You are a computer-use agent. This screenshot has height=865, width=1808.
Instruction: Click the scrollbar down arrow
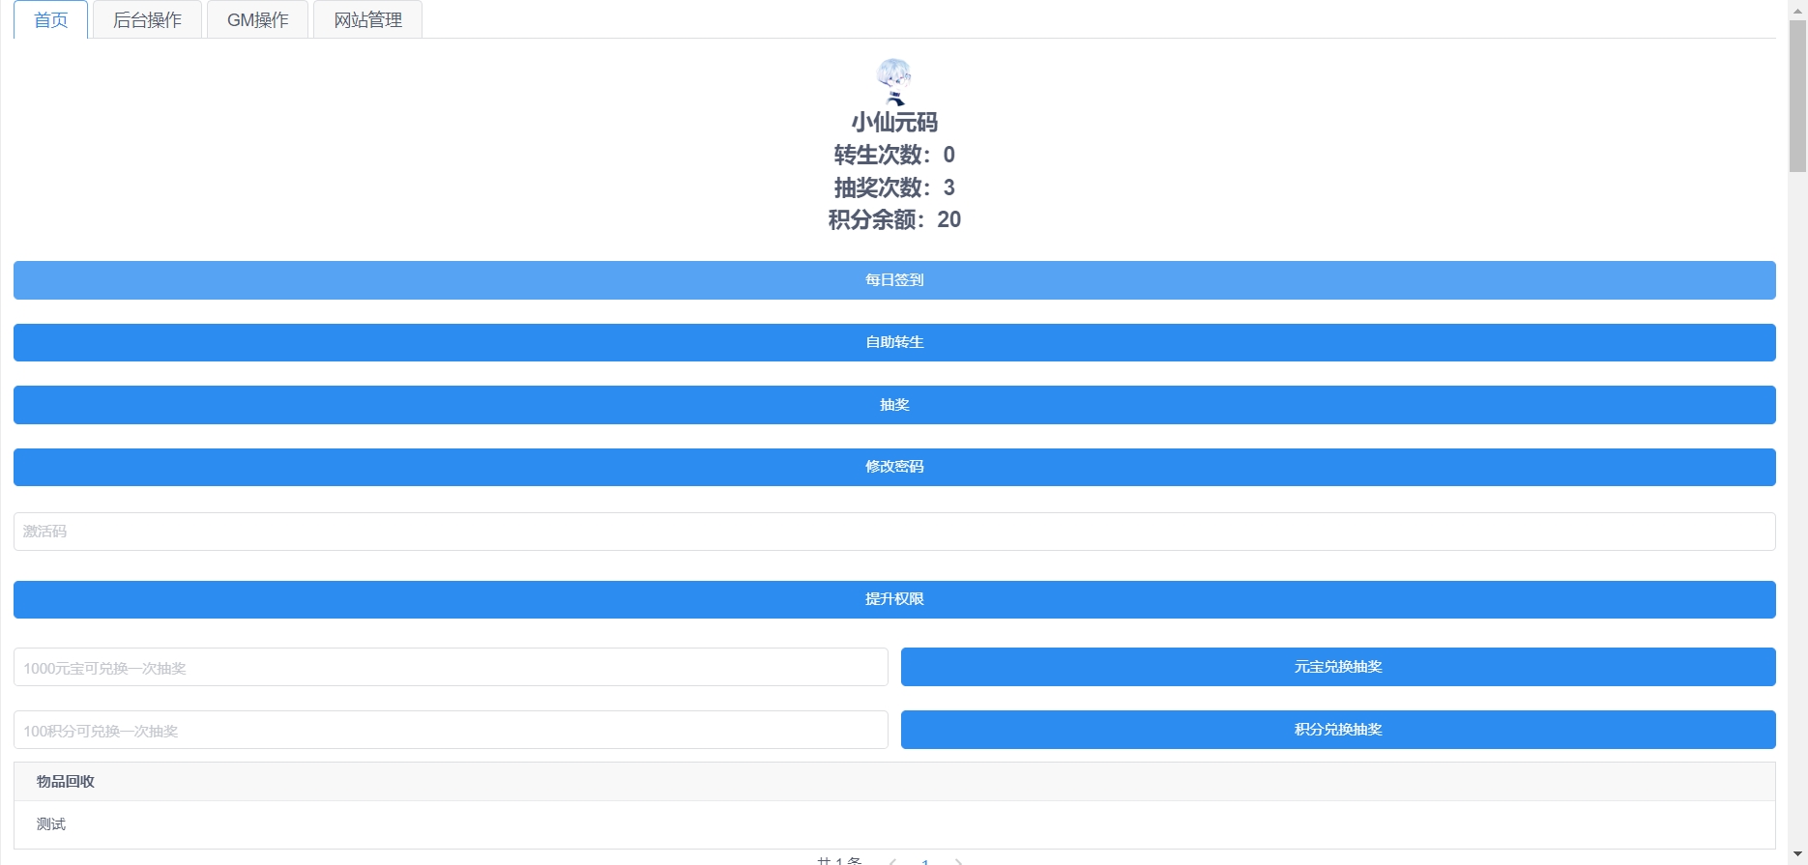pos(1797,855)
